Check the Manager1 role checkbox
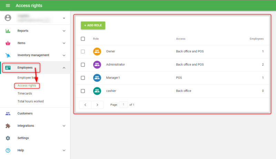This screenshot has width=276, height=159. (83, 78)
